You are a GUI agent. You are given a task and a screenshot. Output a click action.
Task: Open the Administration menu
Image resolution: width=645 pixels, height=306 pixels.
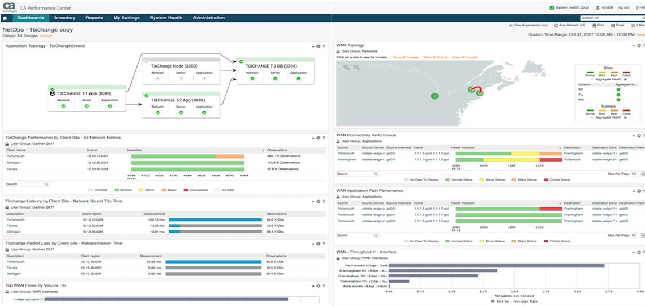coord(209,18)
